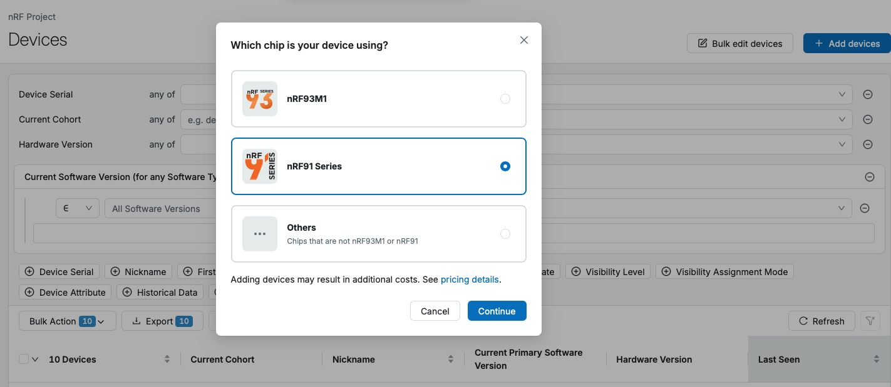
Task: Select the Others radio button
Action: (x=505, y=234)
